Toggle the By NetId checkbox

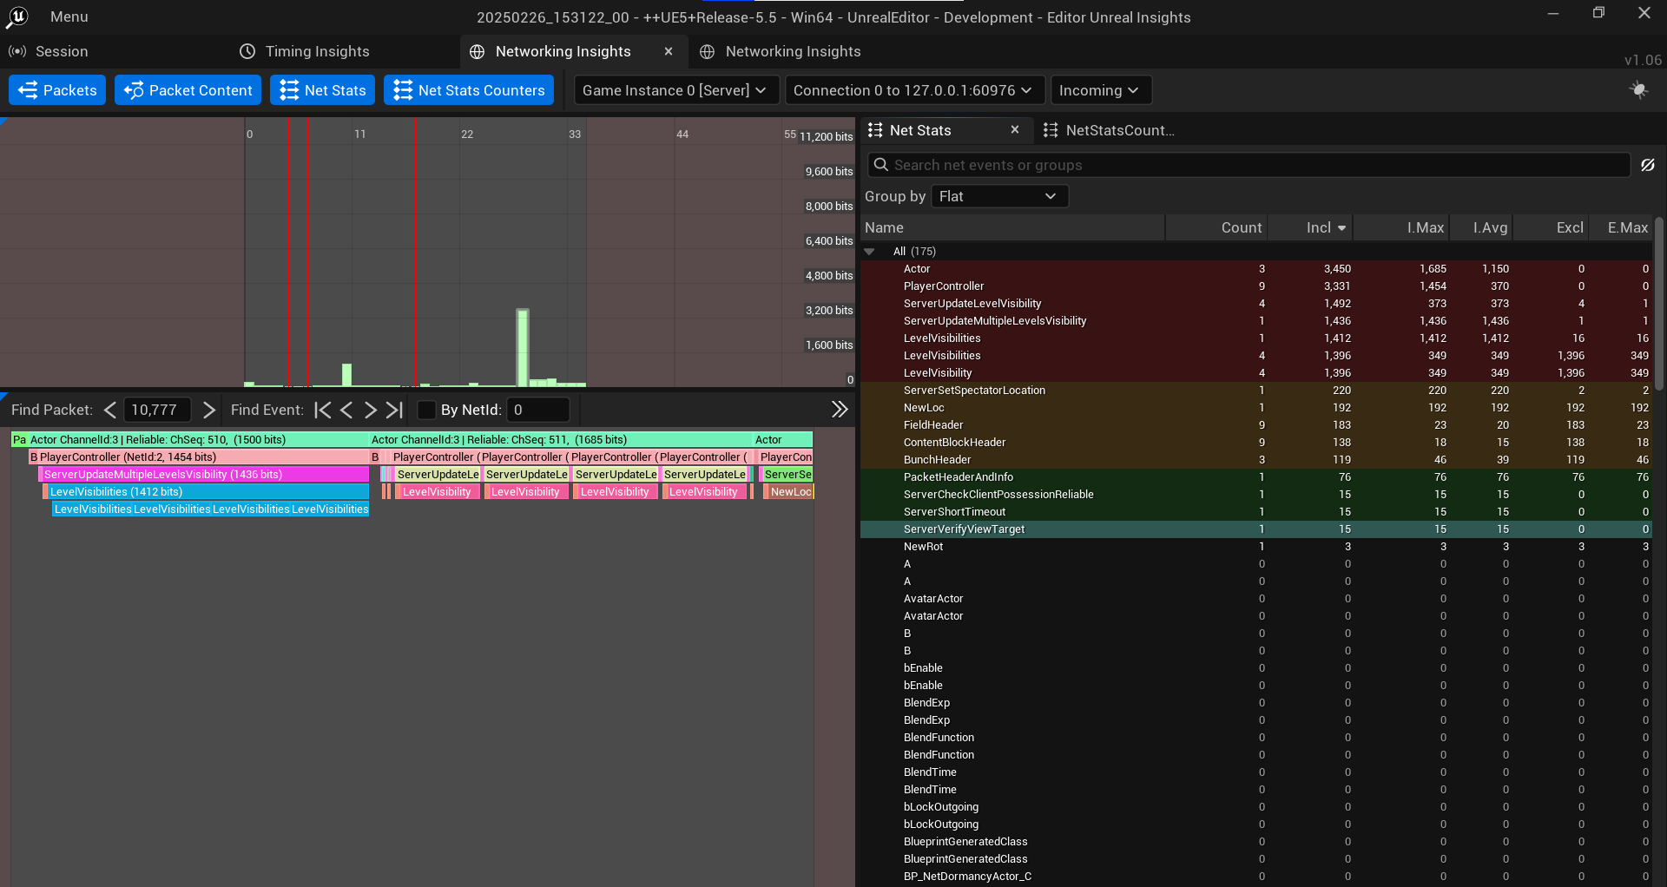(426, 410)
